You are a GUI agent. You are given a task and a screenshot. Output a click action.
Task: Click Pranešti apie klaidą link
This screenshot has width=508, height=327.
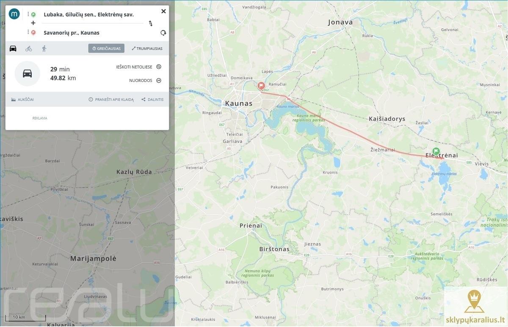pyautogui.click(x=111, y=100)
